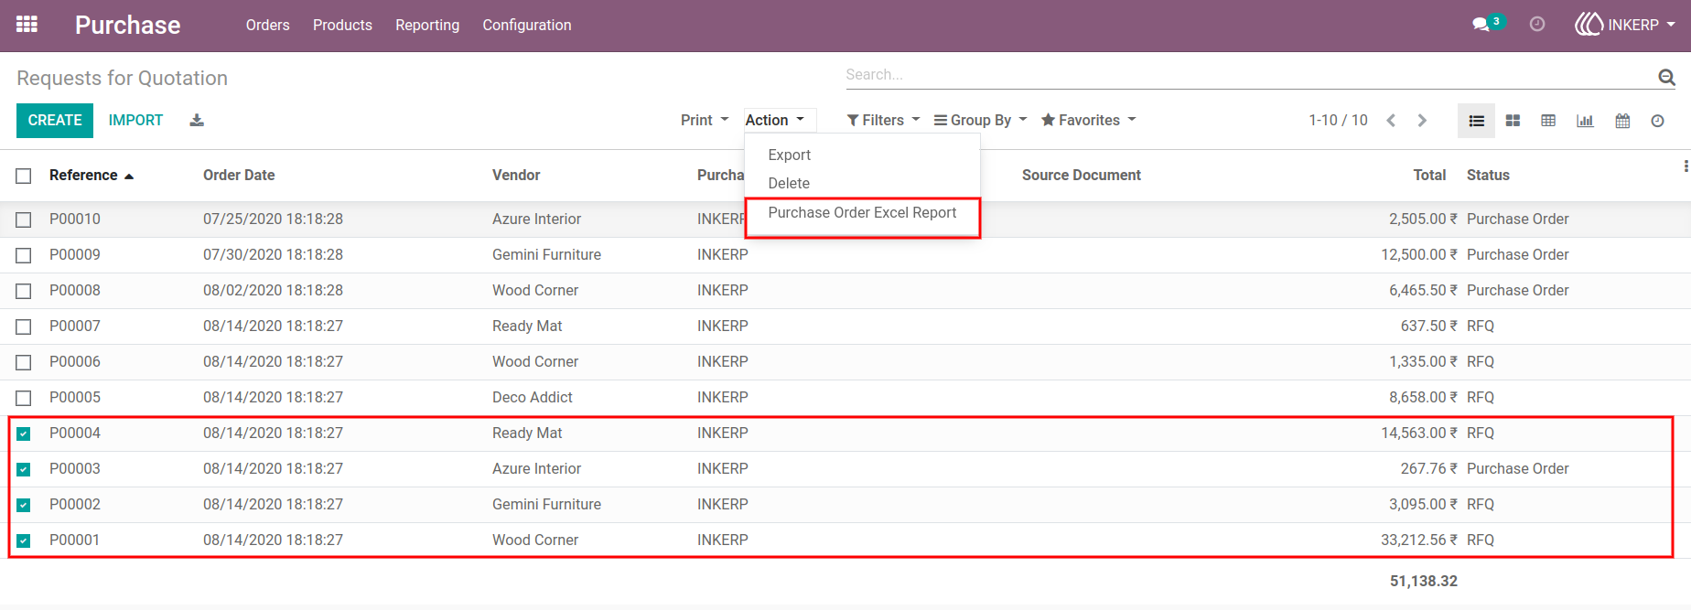Click the download export icon
This screenshot has width=1691, height=610.
197,120
